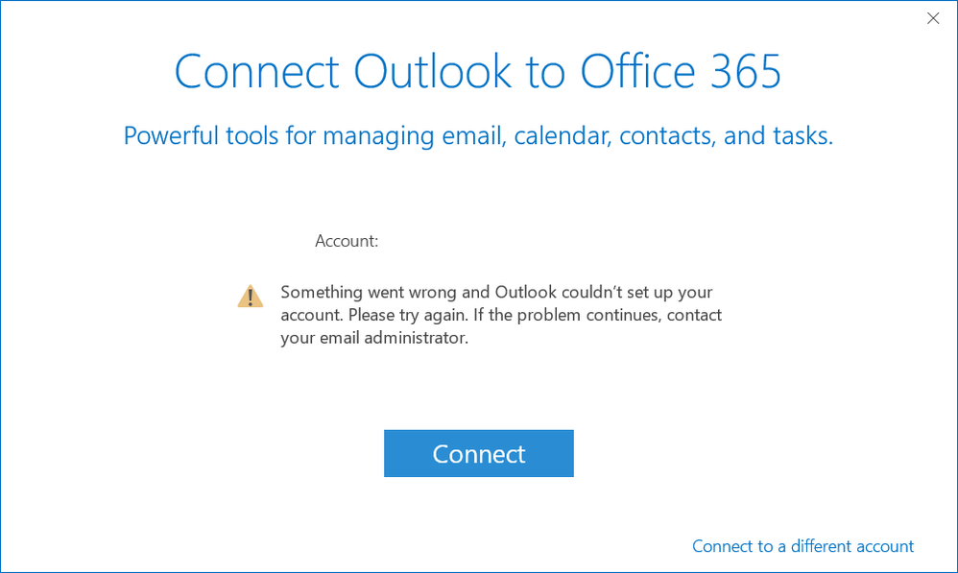The height and width of the screenshot is (573, 958).
Task: Open the "Connect to a different account" link
Action: pos(802,546)
